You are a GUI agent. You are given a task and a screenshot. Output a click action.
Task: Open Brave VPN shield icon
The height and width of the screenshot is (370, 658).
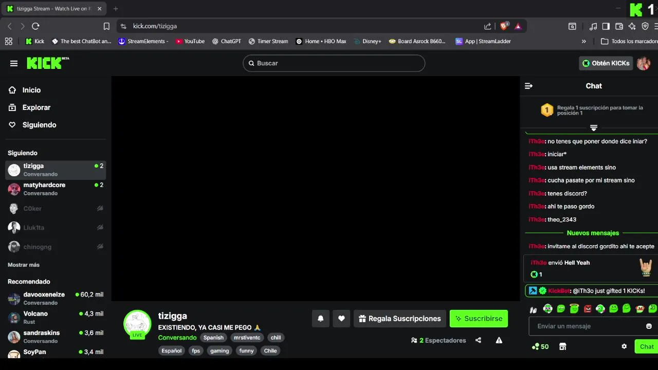point(645,26)
